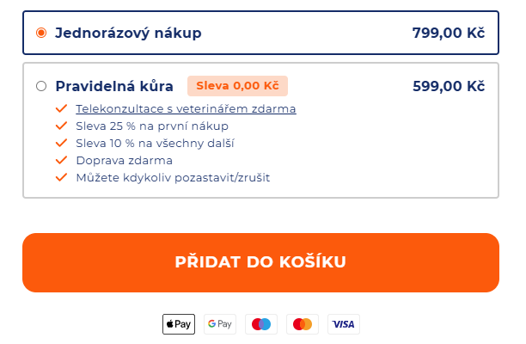
Task: Click the 799,00 Kč price
Action: pyautogui.click(x=448, y=34)
